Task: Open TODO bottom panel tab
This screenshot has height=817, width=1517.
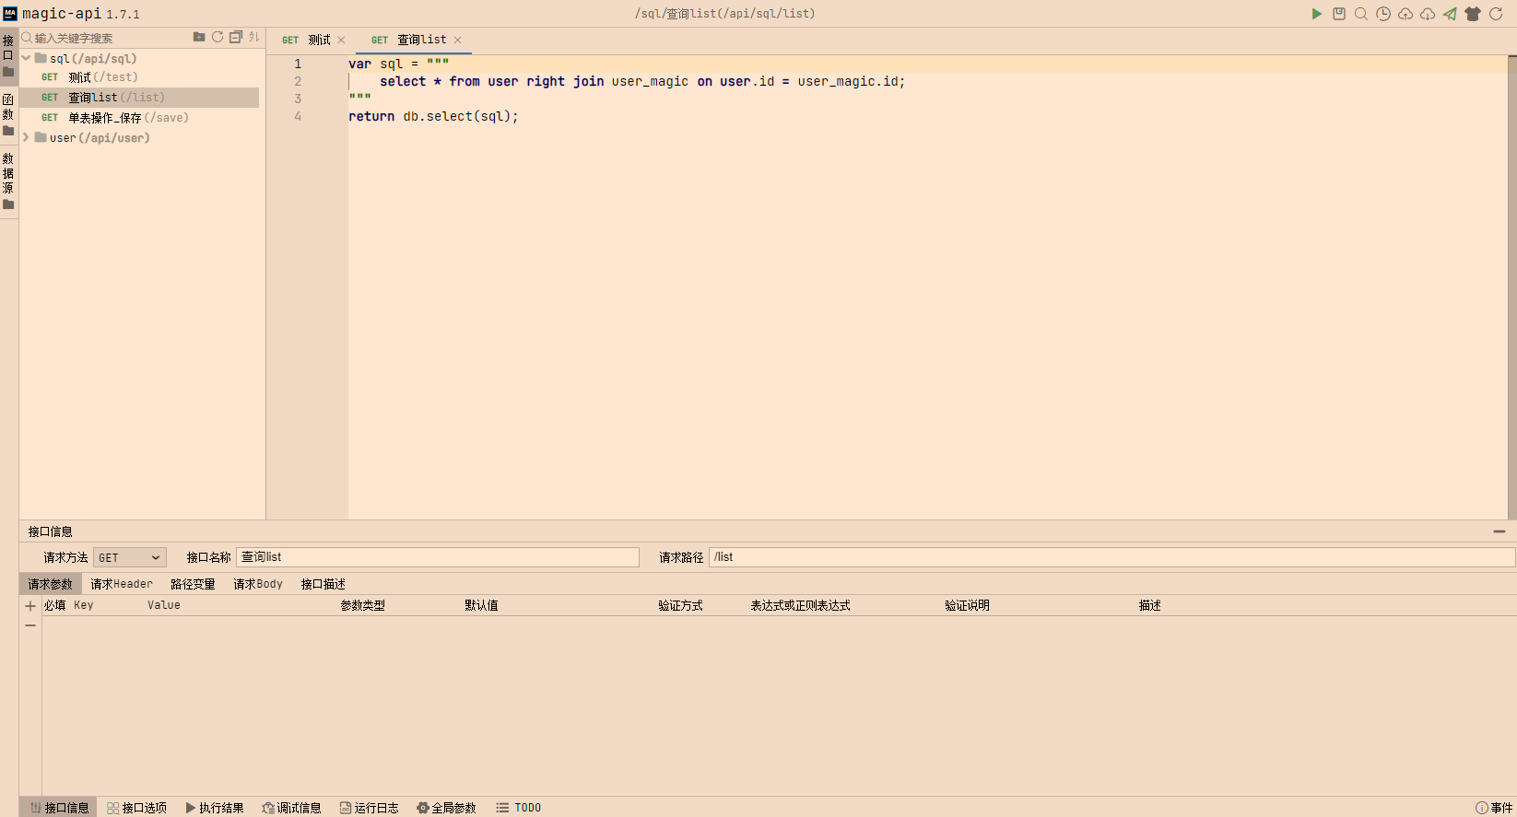Action: (519, 808)
